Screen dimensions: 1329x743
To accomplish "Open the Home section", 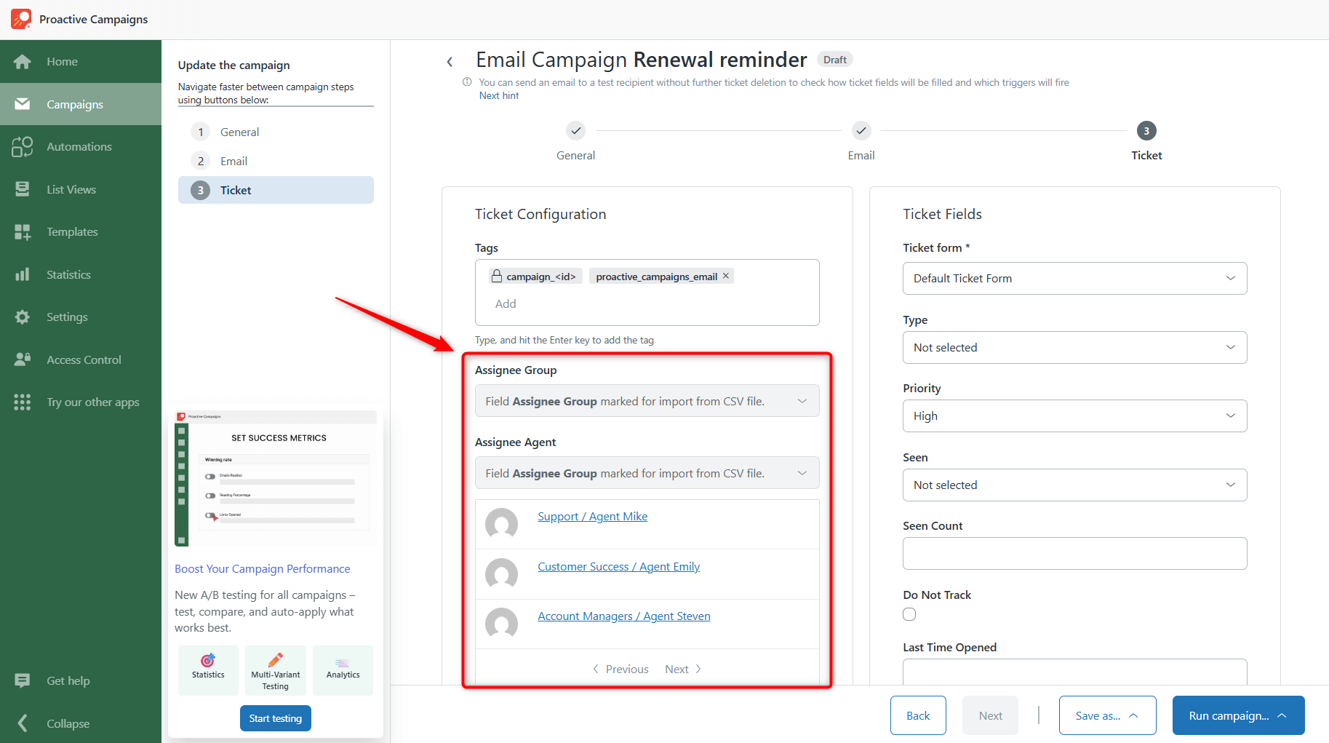I will [x=62, y=61].
